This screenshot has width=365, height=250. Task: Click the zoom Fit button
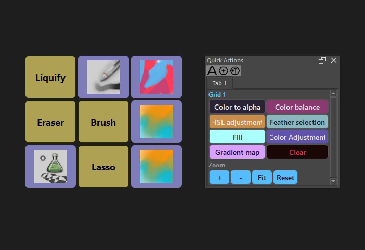click(x=262, y=177)
